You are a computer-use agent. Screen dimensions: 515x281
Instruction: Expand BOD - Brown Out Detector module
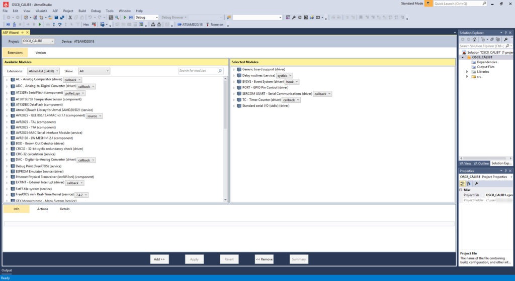tap(7, 144)
